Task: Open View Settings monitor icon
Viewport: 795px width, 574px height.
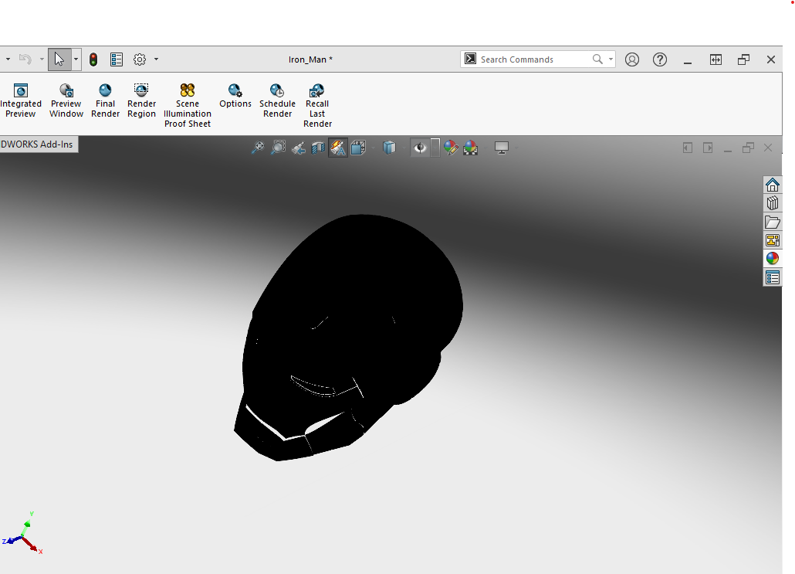Action: 502,148
